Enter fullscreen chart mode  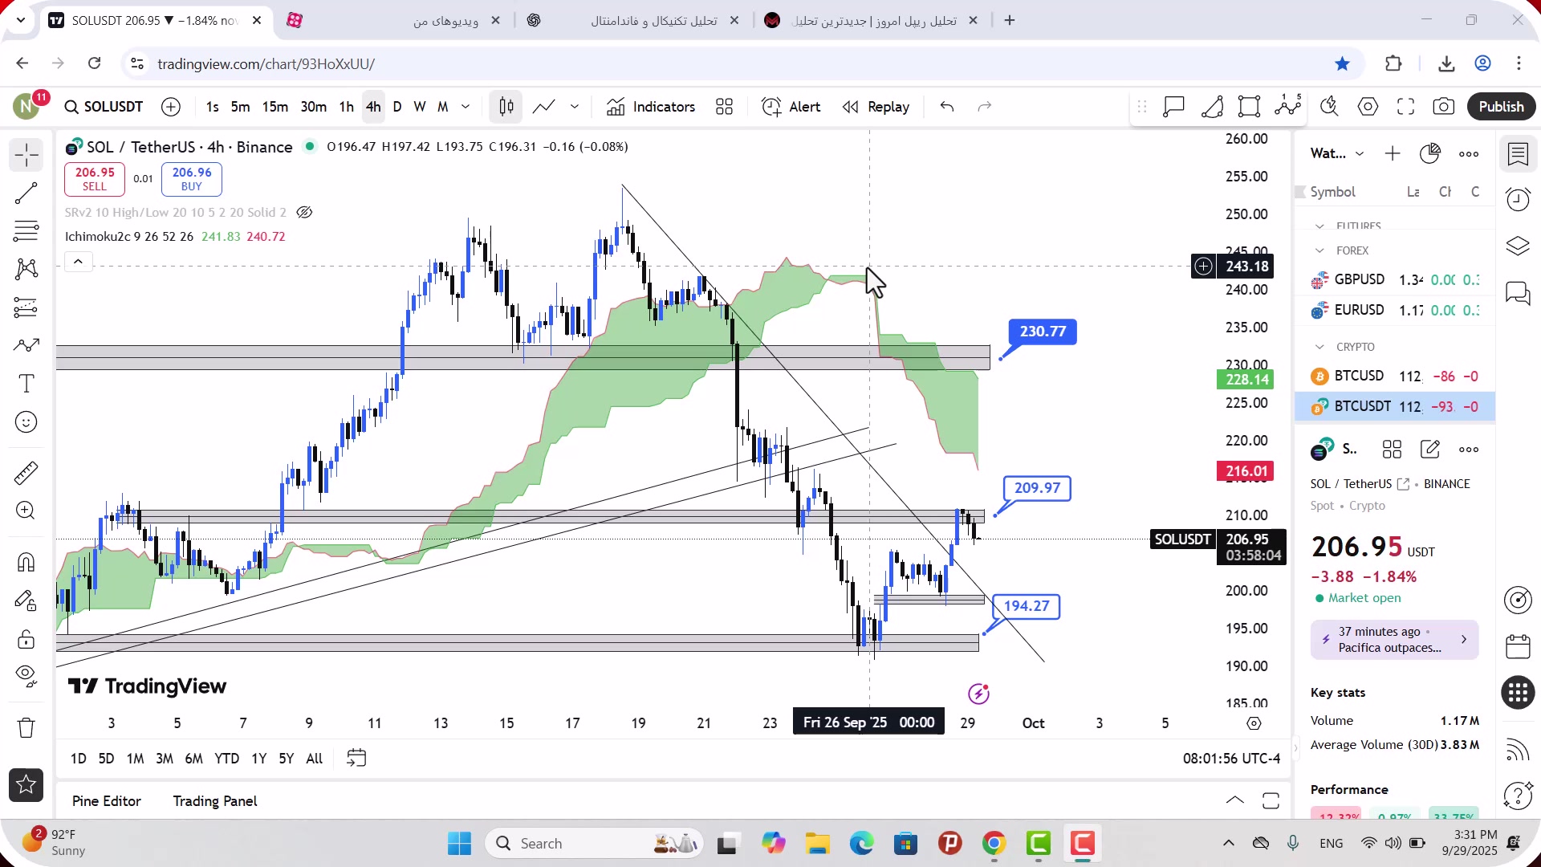[x=1406, y=107]
